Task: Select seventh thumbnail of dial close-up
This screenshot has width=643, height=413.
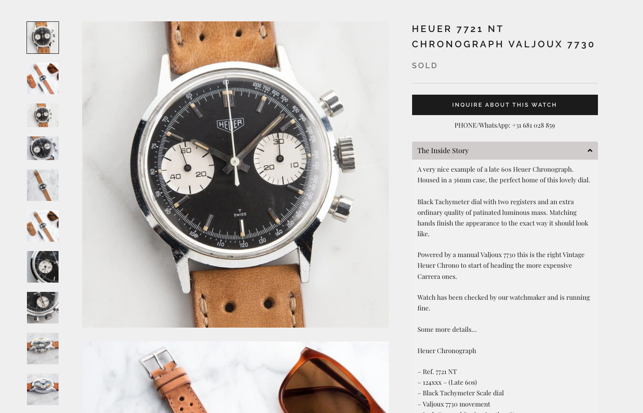Action: point(43,267)
